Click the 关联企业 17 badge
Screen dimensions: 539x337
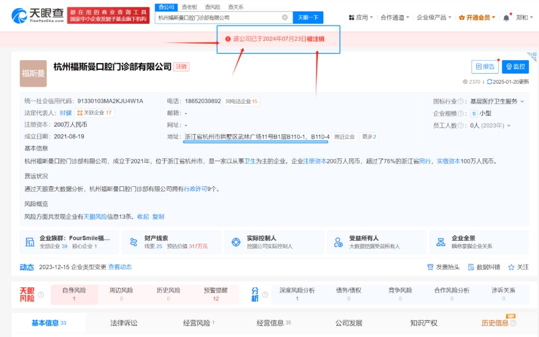pyautogui.click(x=94, y=113)
